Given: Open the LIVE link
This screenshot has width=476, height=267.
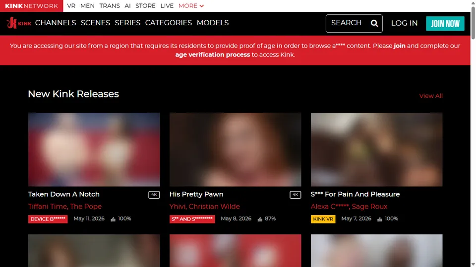Looking at the screenshot, I should (167, 6).
